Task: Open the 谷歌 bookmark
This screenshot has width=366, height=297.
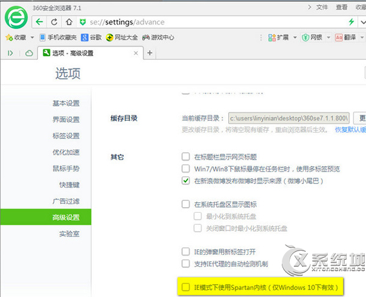Action: click(91, 37)
